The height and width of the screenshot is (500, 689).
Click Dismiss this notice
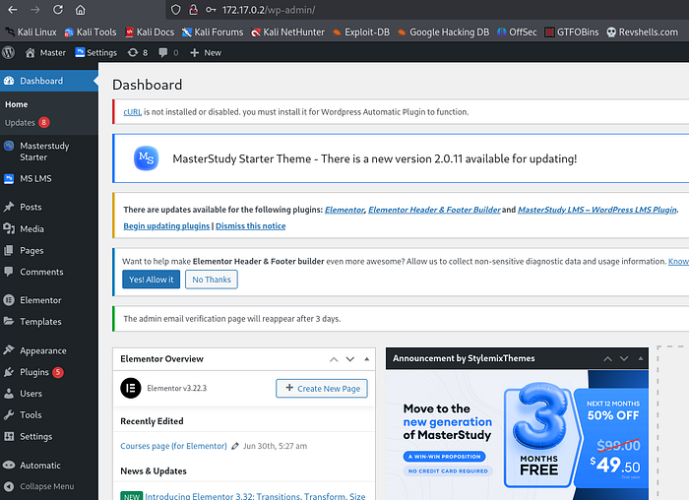pyautogui.click(x=250, y=225)
